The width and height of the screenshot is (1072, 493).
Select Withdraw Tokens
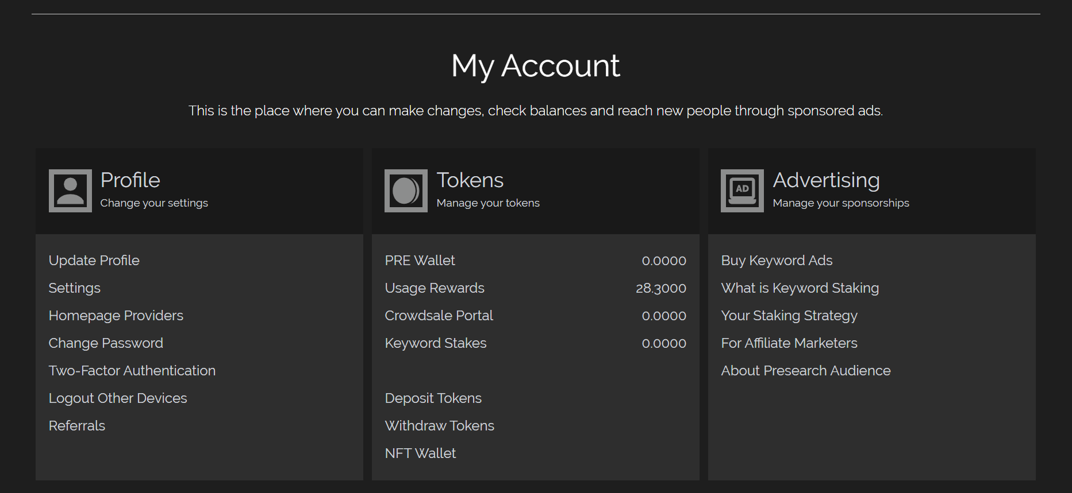tap(440, 426)
